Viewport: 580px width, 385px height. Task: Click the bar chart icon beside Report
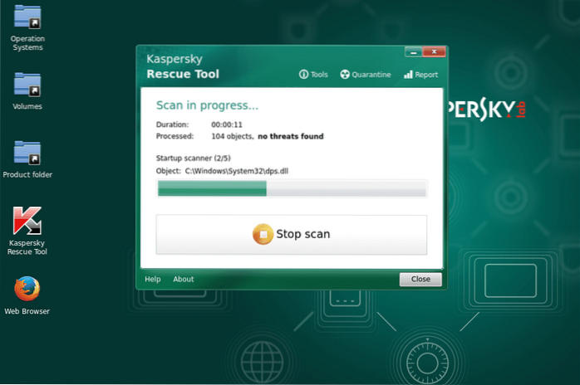408,75
